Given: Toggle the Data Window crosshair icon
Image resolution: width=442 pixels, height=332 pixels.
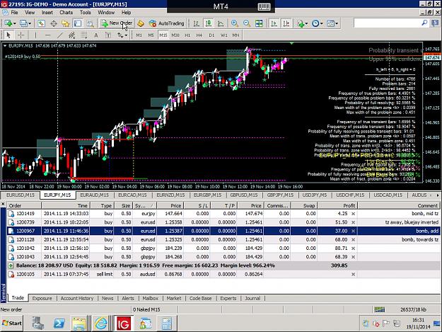Looking at the screenshot, I should [54, 23].
